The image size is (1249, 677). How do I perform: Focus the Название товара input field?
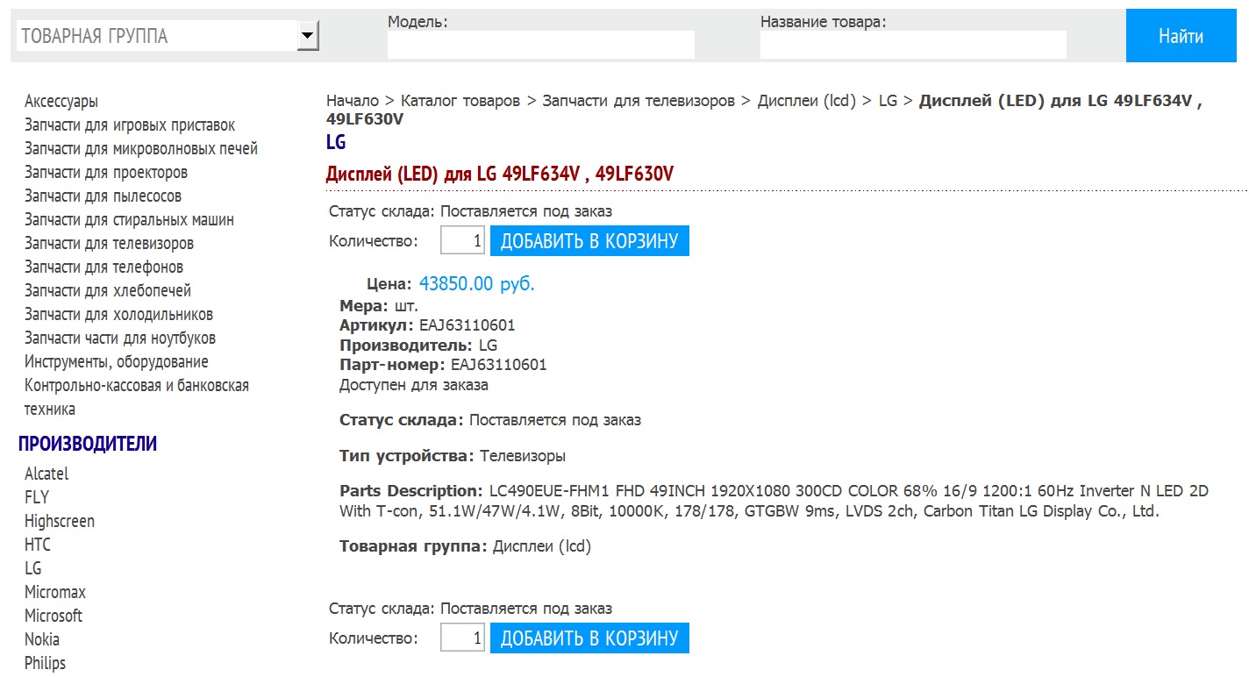pos(913,45)
